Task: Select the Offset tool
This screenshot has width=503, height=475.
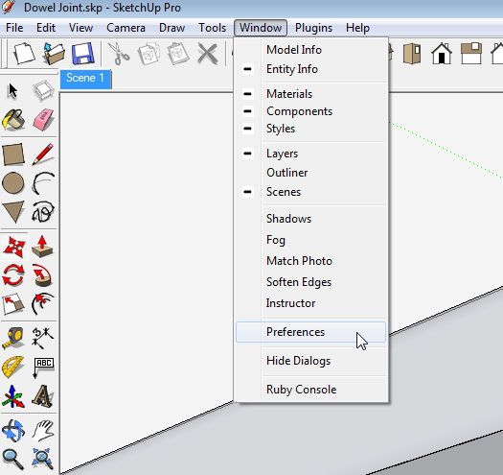Action: 43,303
